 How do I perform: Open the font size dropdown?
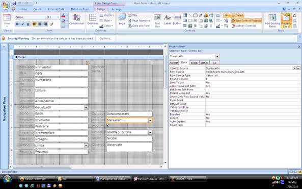coord(59,17)
